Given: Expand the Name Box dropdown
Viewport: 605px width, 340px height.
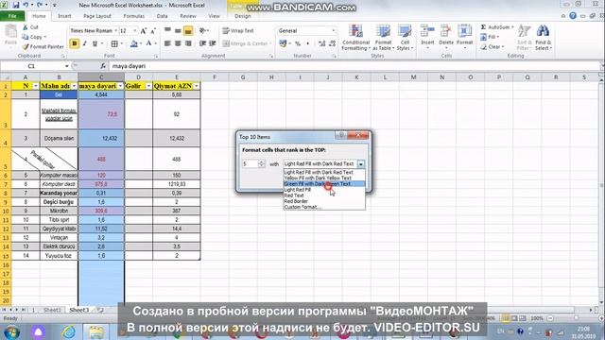Looking at the screenshot, I should [67, 66].
